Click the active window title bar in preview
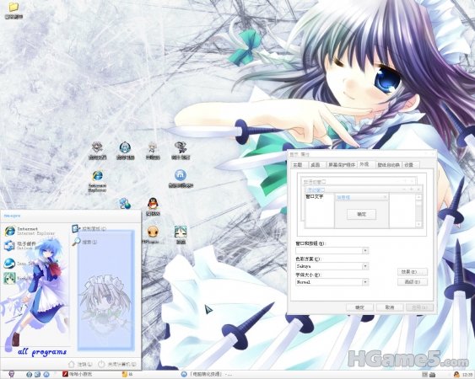 pos(364,189)
